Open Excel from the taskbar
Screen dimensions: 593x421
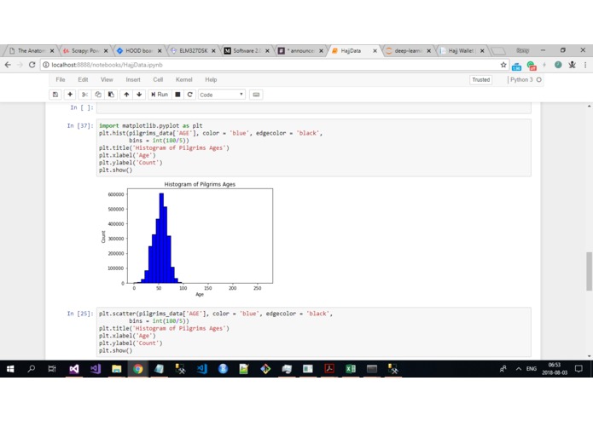350,369
